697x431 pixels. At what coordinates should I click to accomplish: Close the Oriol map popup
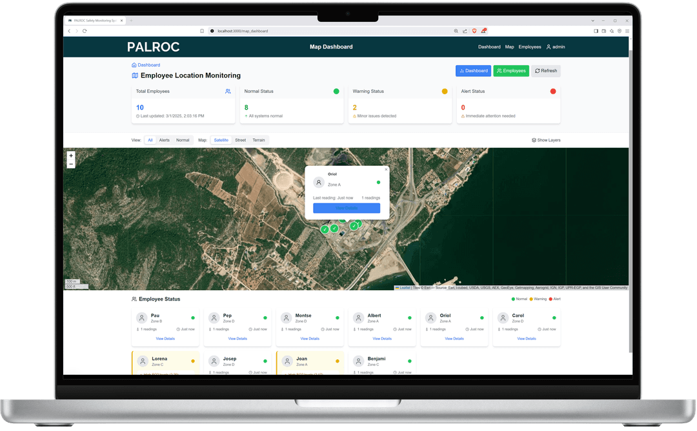point(386,169)
